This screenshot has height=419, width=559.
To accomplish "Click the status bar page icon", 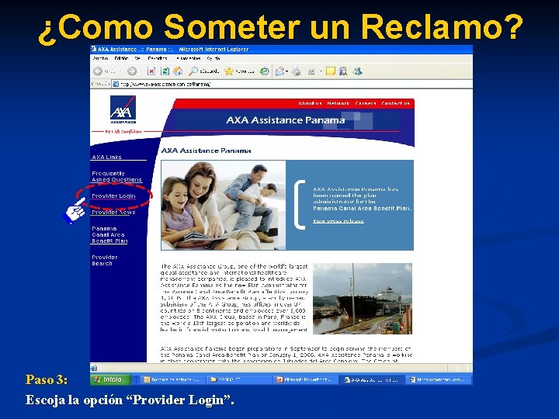I will (x=94, y=368).
